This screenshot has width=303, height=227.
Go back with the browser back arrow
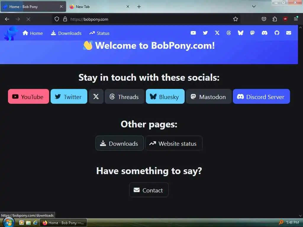[x=7, y=19]
